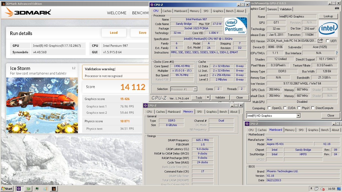Click the Driver Version field in GPU-Z
Viewport: 342px width, 192px height.
302,84
